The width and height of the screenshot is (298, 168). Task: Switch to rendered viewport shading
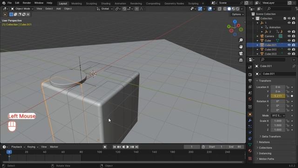(x=237, y=9)
